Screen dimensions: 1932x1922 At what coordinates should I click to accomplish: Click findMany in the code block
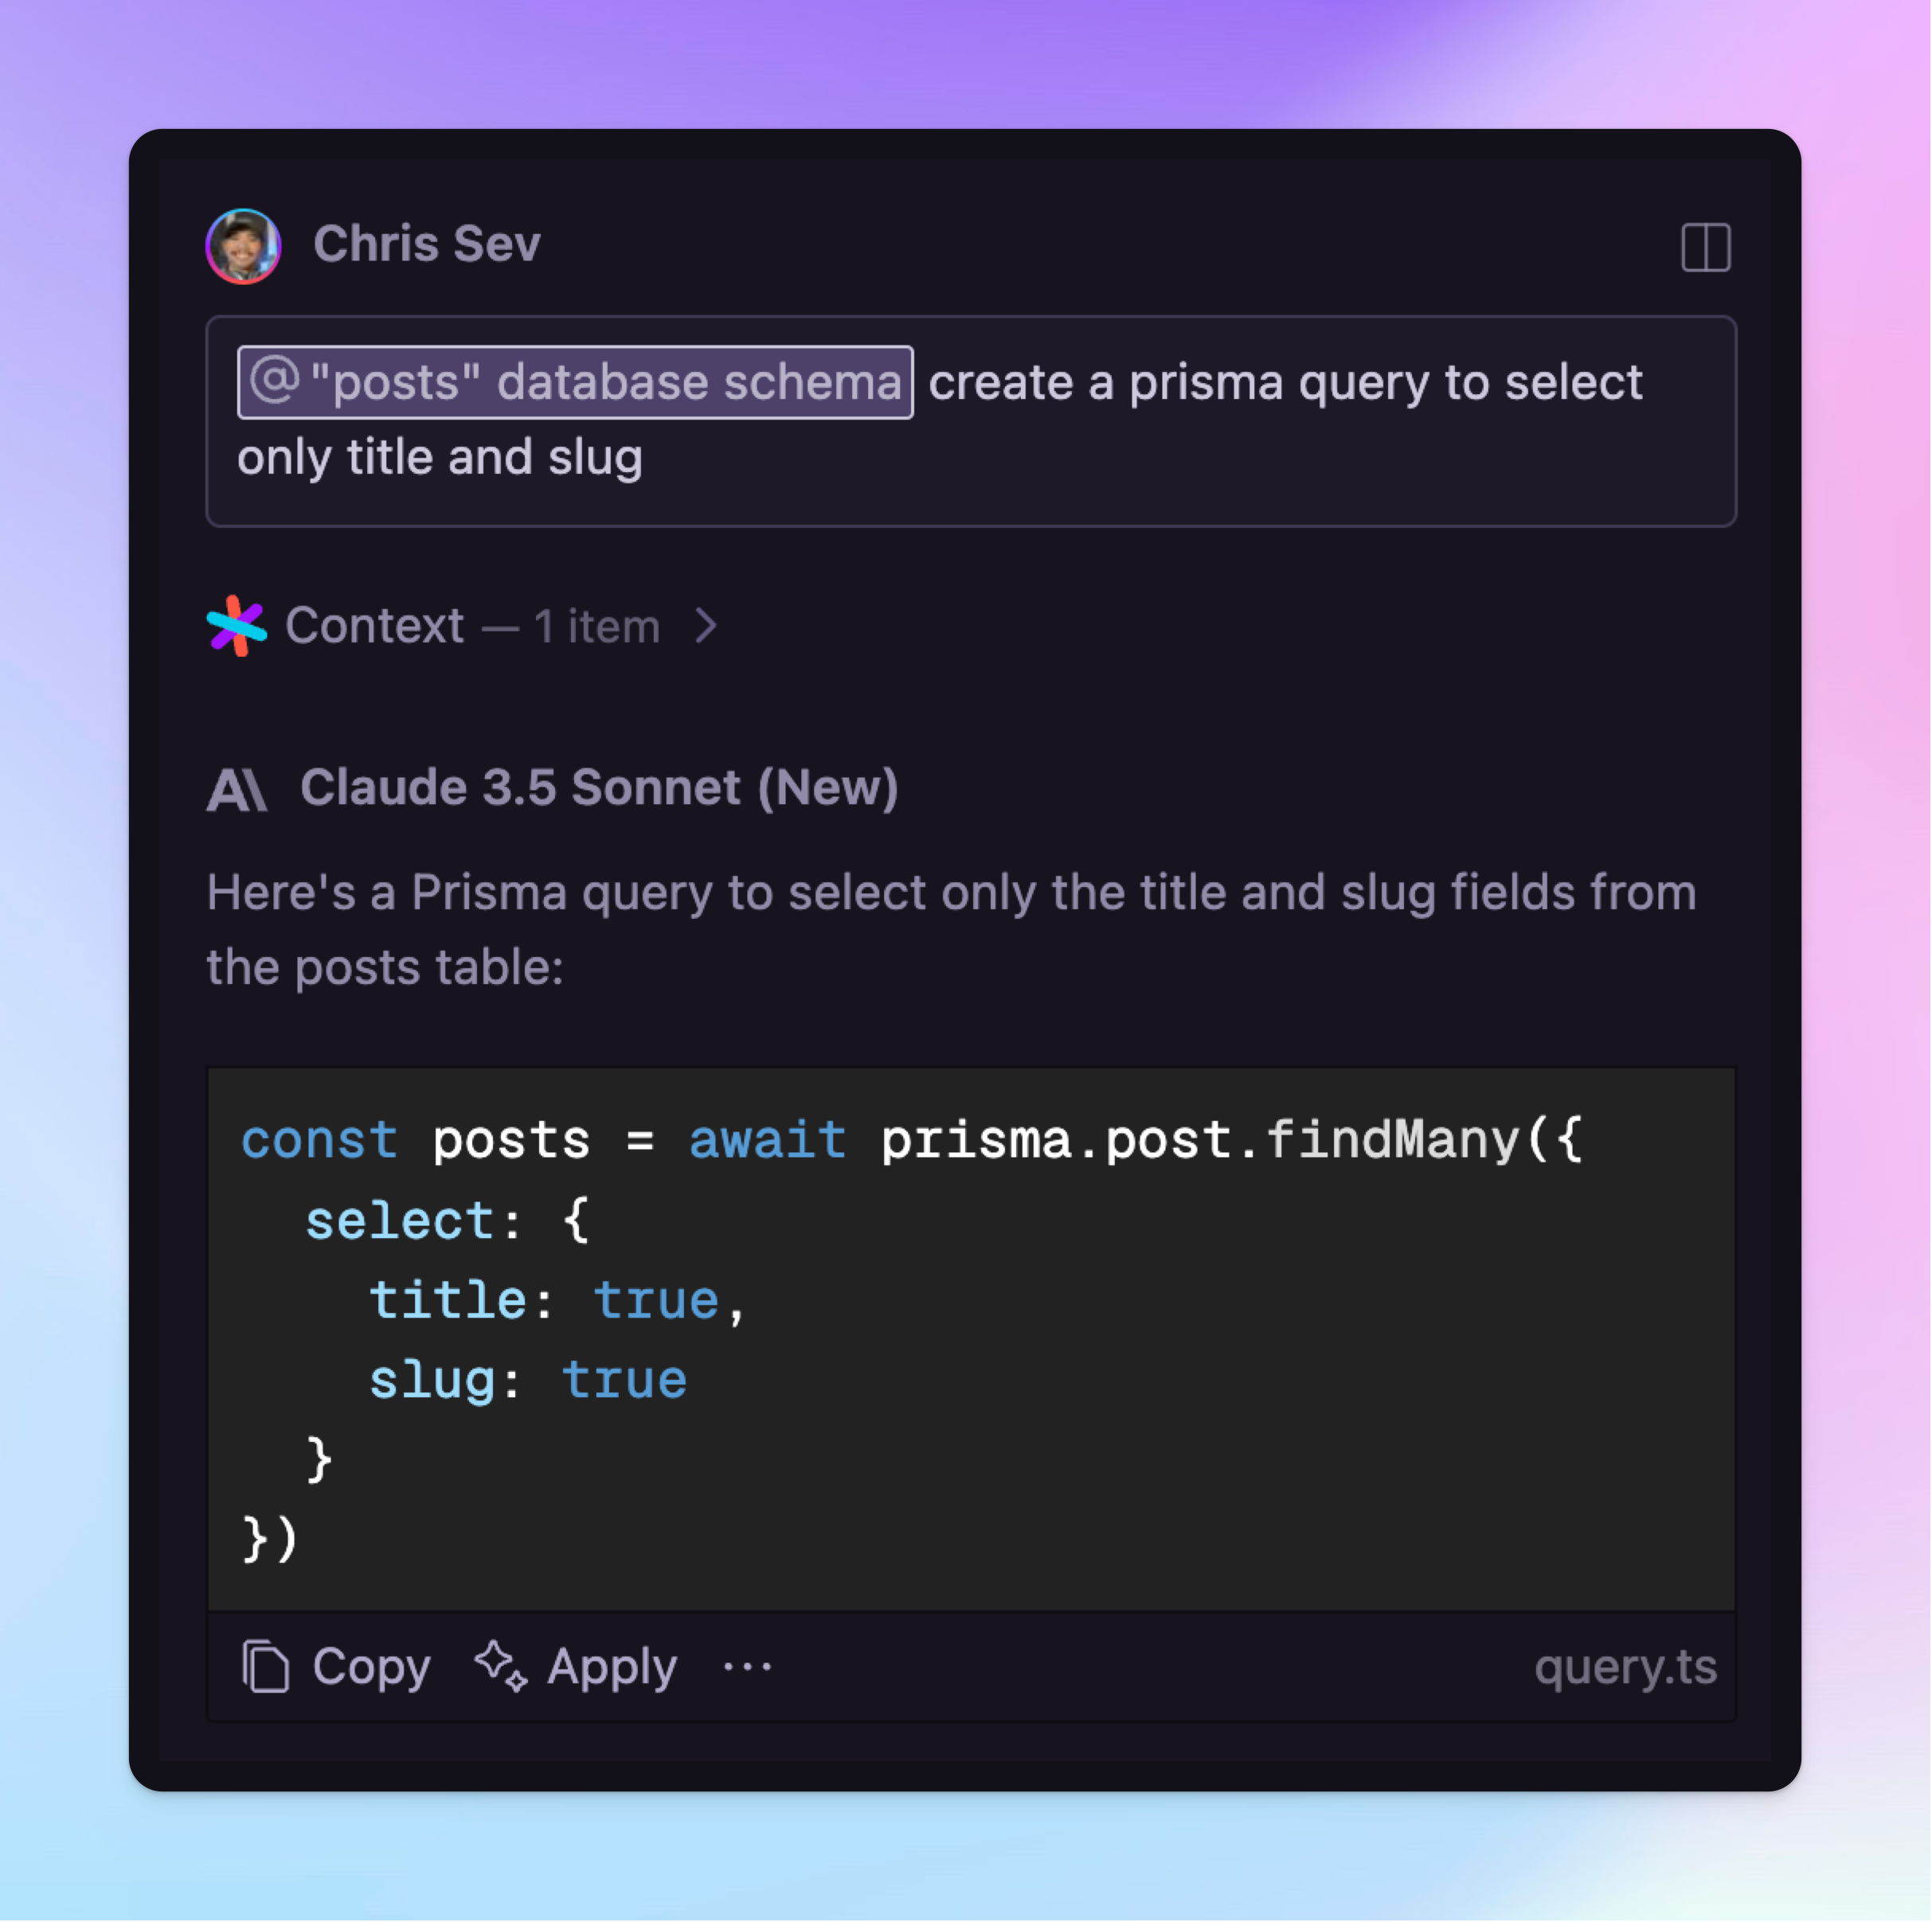(1392, 1139)
